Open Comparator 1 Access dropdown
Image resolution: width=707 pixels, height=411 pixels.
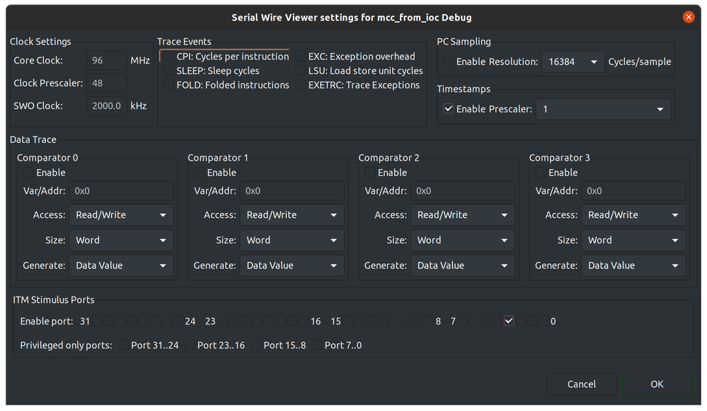[x=292, y=215]
